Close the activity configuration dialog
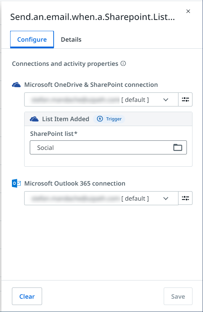 [x=188, y=11]
